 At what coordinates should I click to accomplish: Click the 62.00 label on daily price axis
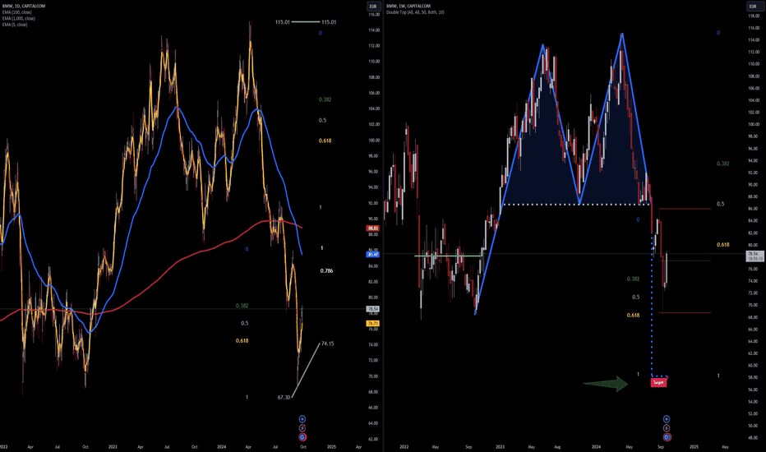coord(373,439)
